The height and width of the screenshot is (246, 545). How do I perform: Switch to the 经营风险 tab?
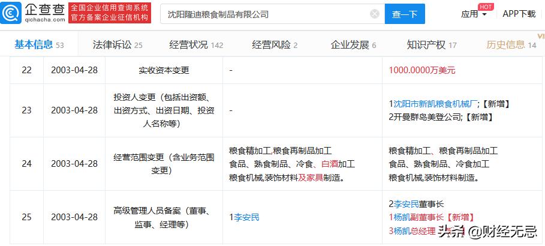(275, 45)
